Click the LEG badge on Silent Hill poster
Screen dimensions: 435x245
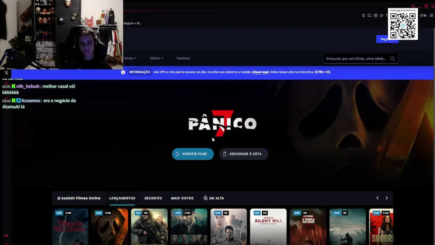pyautogui.click(x=257, y=213)
